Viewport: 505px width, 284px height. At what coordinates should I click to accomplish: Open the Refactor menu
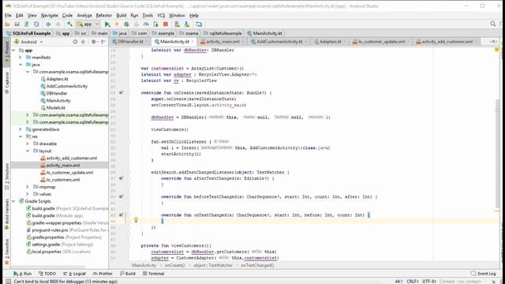[x=104, y=15]
